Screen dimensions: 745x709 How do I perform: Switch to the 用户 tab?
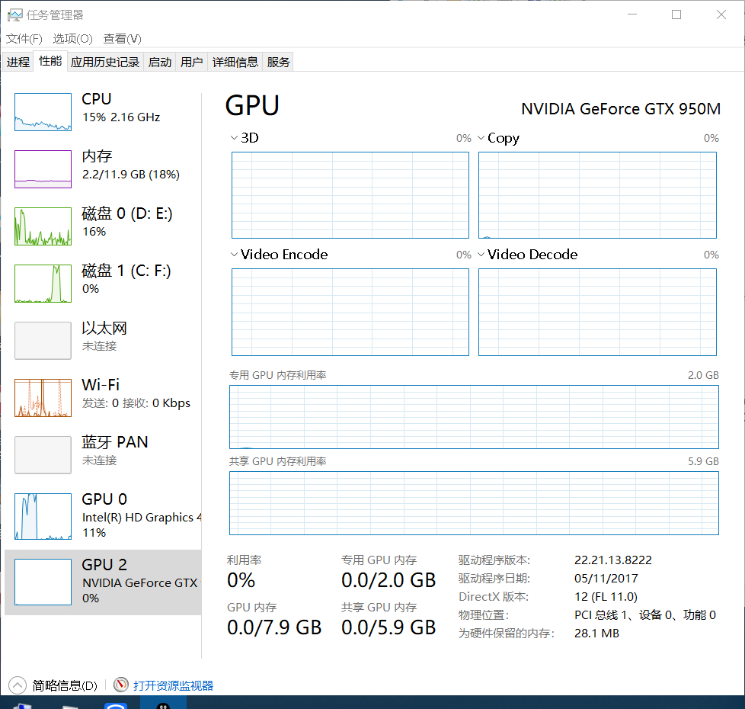(x=191, y=62)
